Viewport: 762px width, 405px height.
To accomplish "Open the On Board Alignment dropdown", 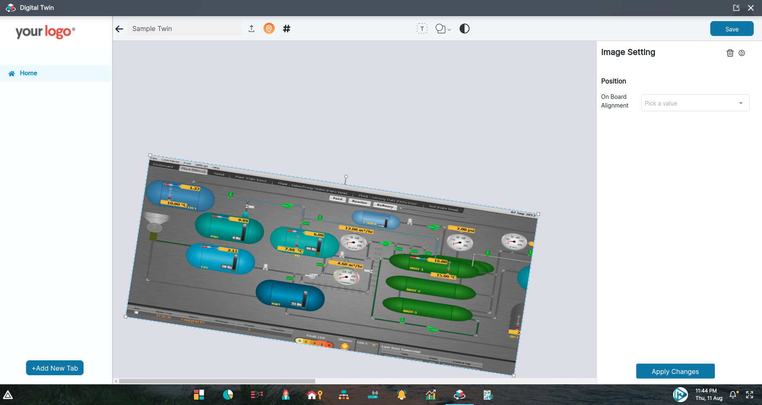I will coord(695,103).
